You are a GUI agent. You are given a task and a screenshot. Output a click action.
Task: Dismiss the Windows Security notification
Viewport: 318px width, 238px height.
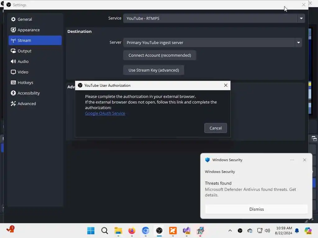point(256,209)
